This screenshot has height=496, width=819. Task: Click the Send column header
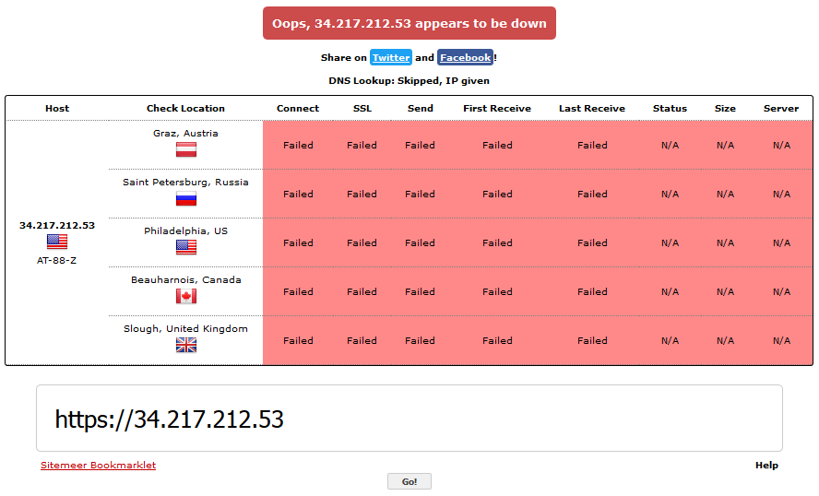point(420,108)
